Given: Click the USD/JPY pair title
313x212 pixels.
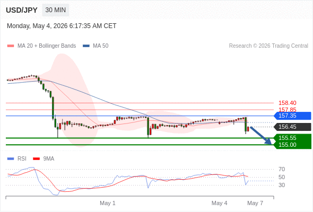Looking at the screenshot, I should pyautogui.click(x=22, y=10).
